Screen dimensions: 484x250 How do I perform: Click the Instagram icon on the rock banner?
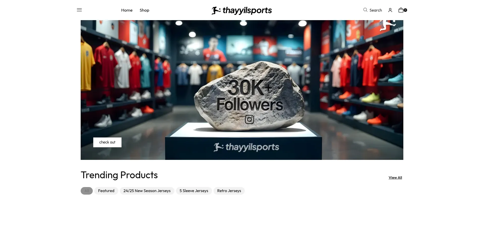(x=249, y=119)
